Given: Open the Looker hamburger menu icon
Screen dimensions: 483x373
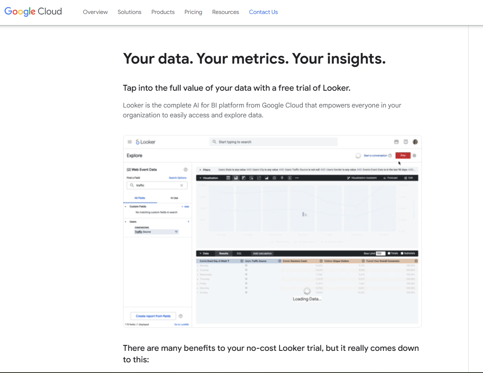Looking at the screenshot, I should 130,142.
